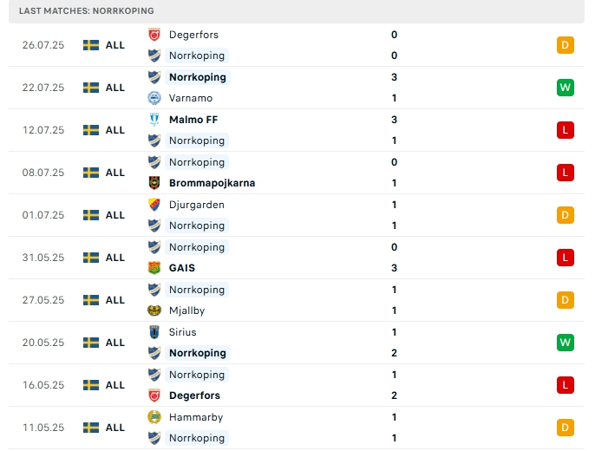Click the Sirius team crest
This screenshot has width=595, height=451.
pyautogui.click(x=154, y=332)
